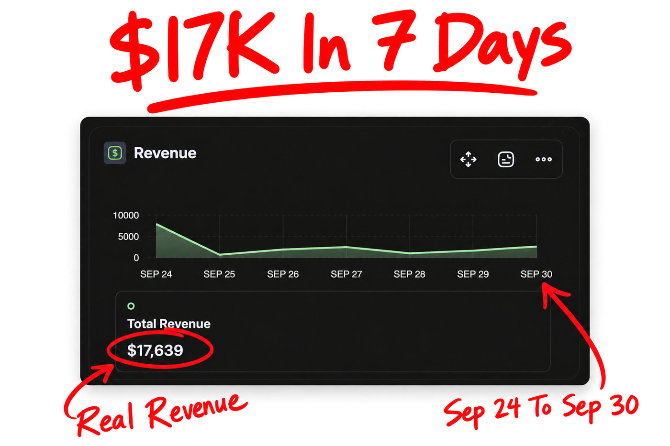Click the chart peak data point at SEP 24
This screenshot has height=446, width=670.
pos(156,224)
